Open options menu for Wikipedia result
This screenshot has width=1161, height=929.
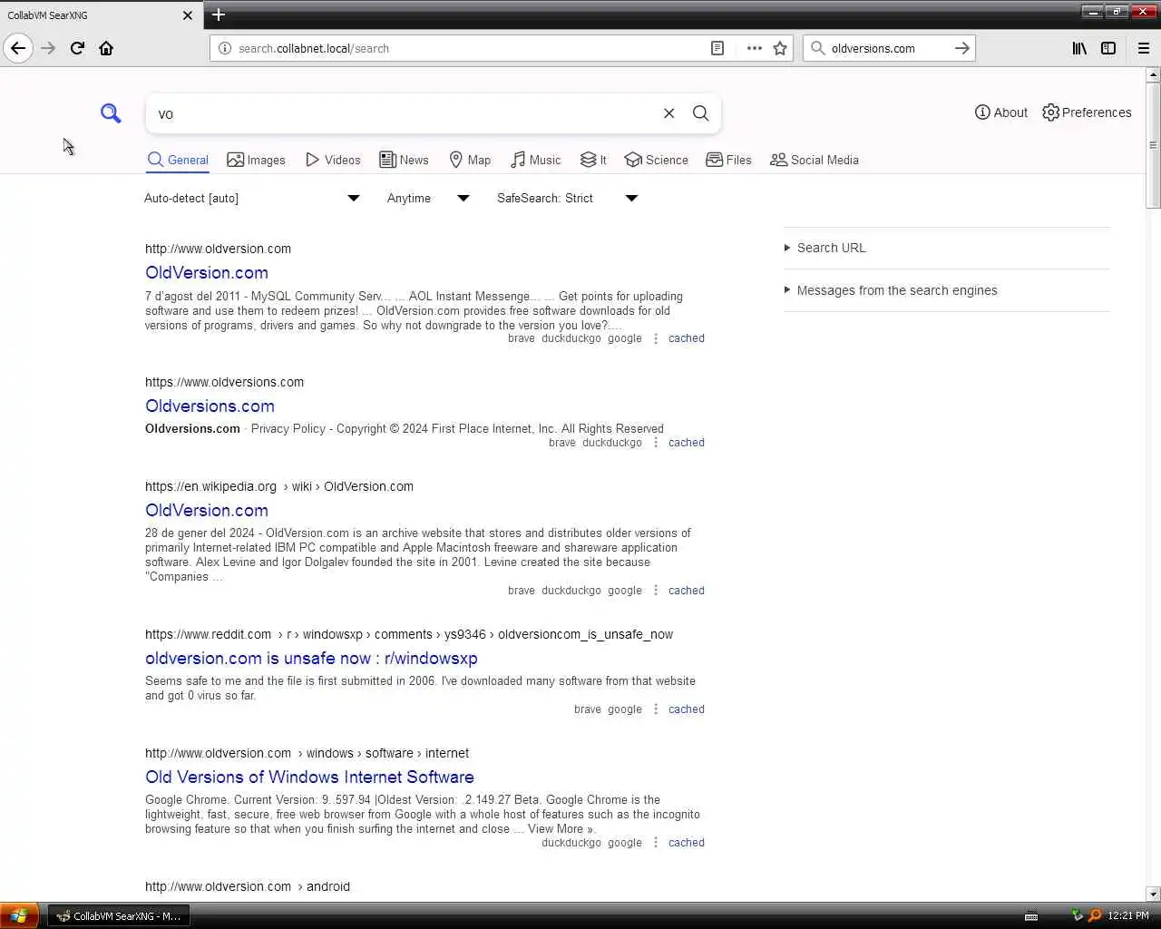point(656,591)
